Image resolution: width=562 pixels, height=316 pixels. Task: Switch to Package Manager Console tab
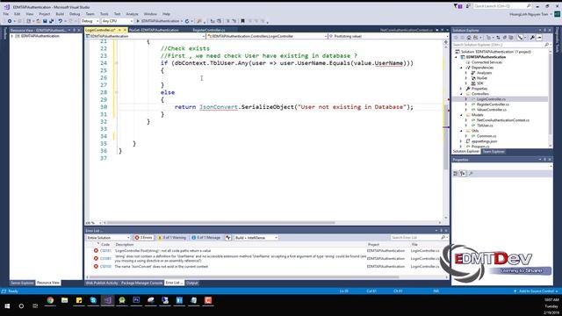pyautogui.click(x=141, y=283)
